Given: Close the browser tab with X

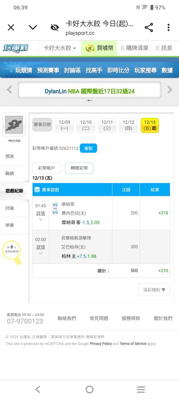Looking at the screenshot, I should 11,28.
